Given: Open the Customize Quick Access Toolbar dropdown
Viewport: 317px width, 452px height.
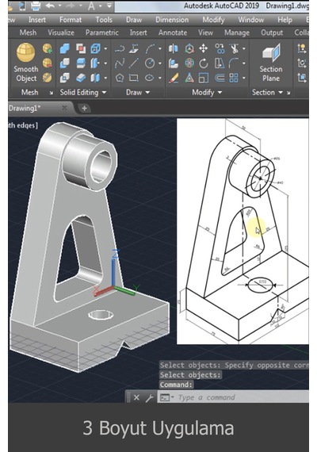Looking at the screenshot, I should [x=109, y=6].
